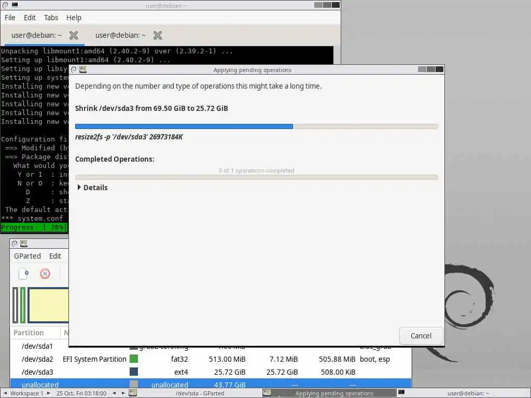Select the unallocated partition row
531x398 pixels.
pos(211,383)
